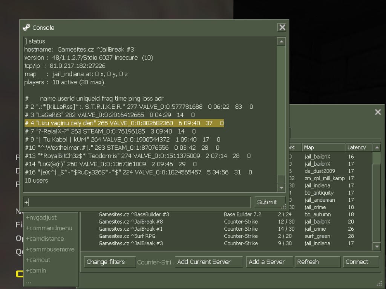The image size is (386, 289).
Task: Click highlighted player line Lizu vaginu cely den
Action: click(x=124, y=123)
